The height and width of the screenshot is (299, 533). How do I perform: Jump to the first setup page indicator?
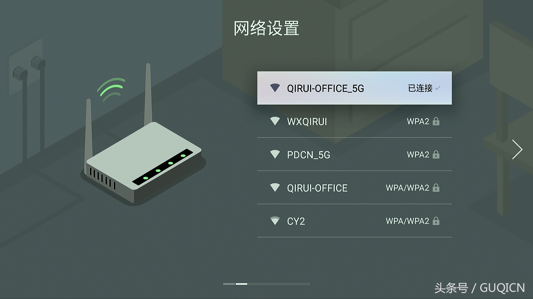coord(229,284)
